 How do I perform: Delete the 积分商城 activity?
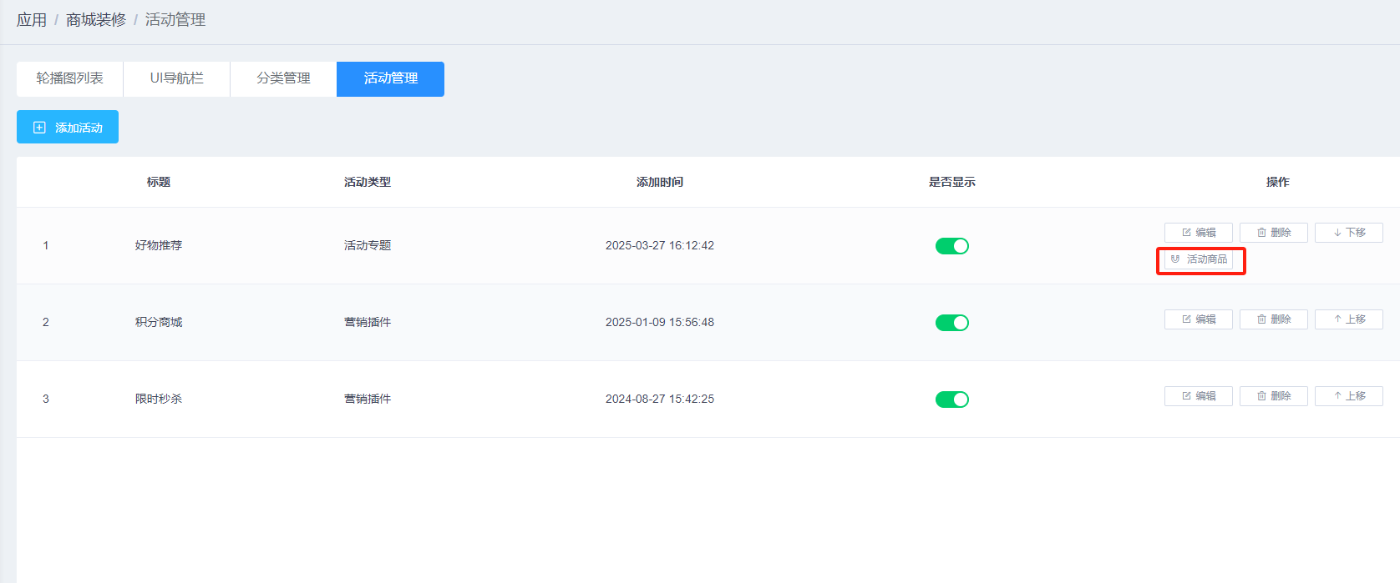tap(1273, 319)
